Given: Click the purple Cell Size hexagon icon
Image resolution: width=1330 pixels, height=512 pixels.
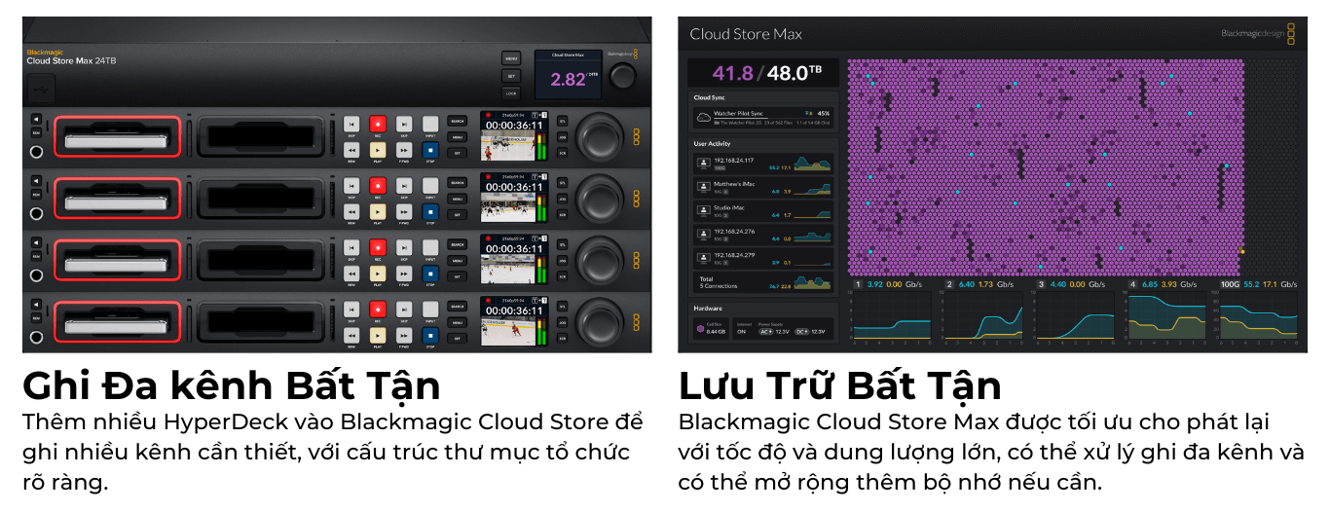Looking at the screenshot, I should click(700, 330).
